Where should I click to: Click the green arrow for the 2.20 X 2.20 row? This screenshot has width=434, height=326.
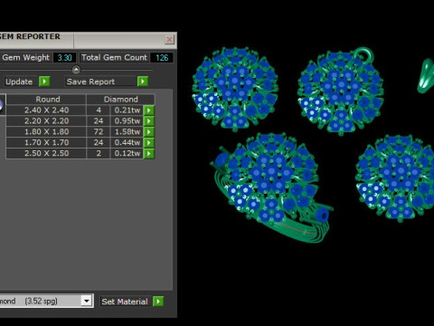149,121
